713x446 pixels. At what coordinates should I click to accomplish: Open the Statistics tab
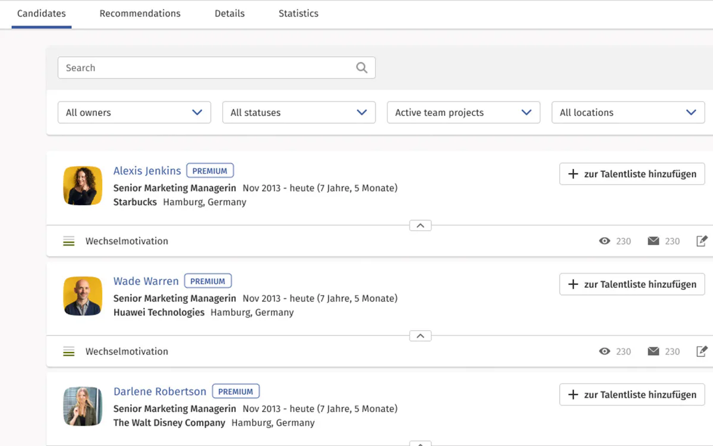point(298,14)
